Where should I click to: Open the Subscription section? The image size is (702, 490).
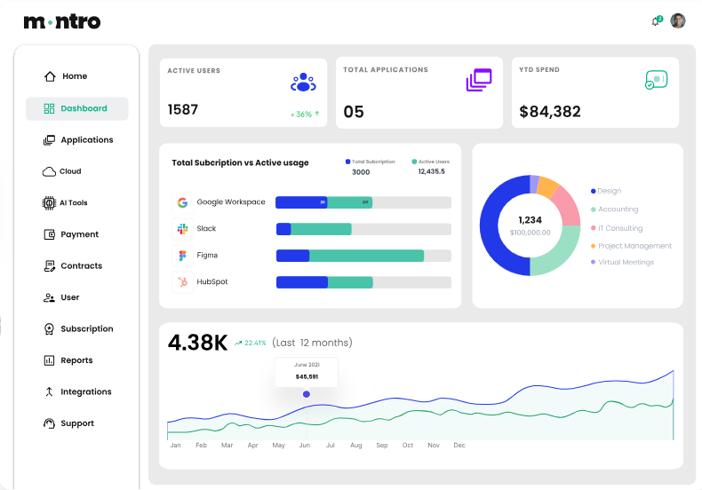point(86,329)
